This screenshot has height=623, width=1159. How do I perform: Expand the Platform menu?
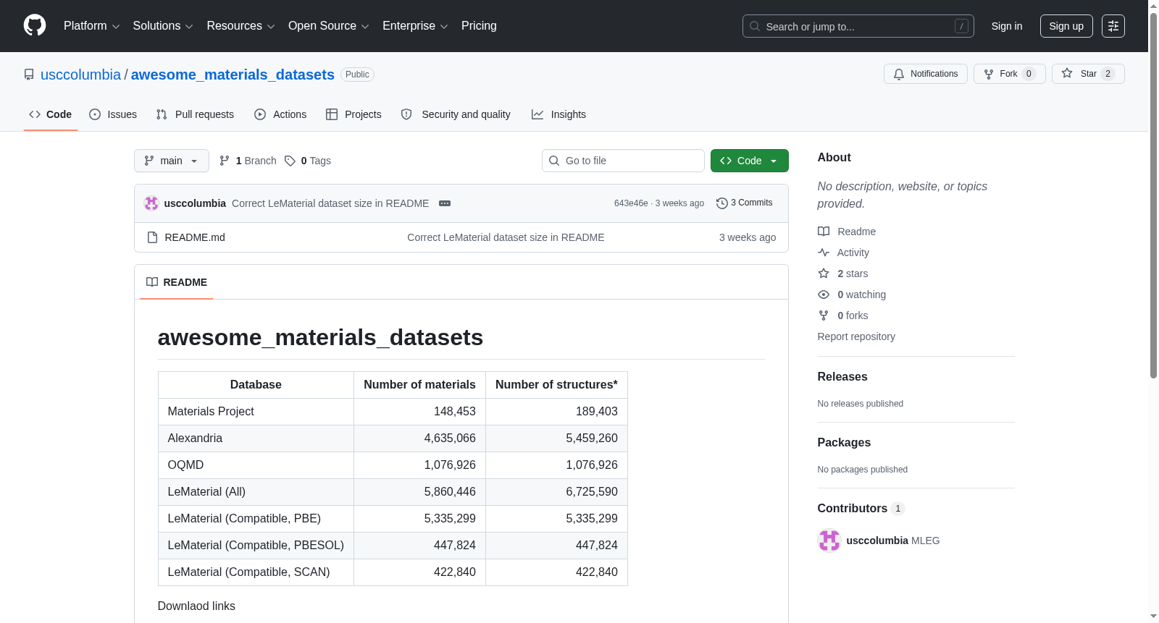tap(91, 26)
